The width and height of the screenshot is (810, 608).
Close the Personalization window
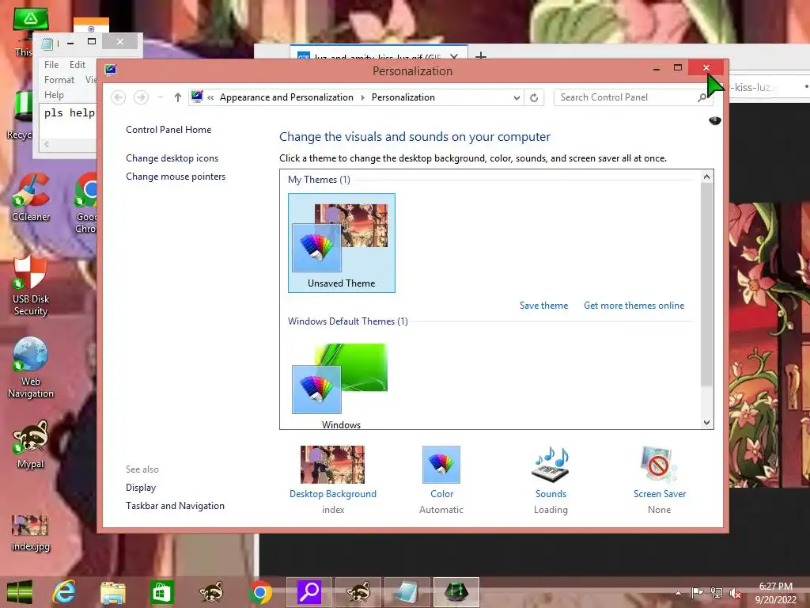coord(706,68)
